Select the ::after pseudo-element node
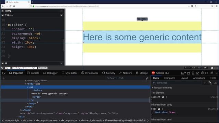This screenshot has width=219, height=123. coord(36,97)
